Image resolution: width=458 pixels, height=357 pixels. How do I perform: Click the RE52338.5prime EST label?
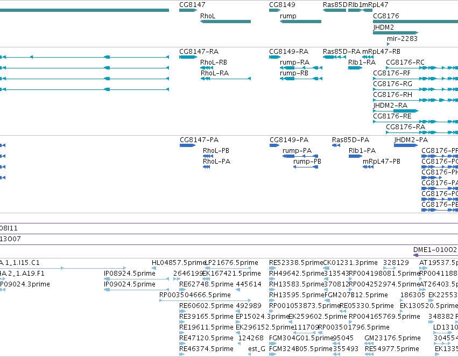[x=296, y=263]
